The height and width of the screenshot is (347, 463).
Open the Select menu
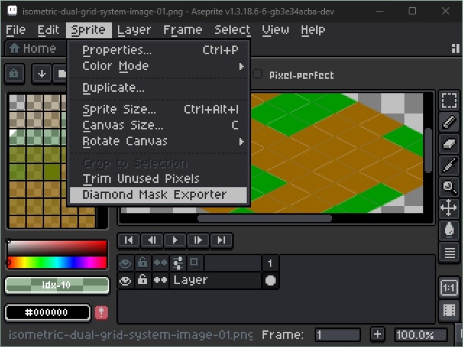pyautogui.click(x=232, y=30)
